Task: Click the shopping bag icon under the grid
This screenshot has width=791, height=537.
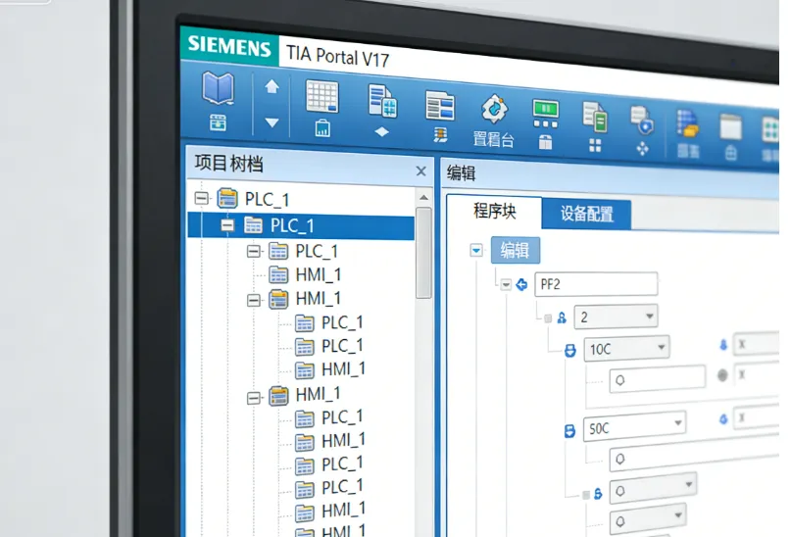Action: coord(322,128)
